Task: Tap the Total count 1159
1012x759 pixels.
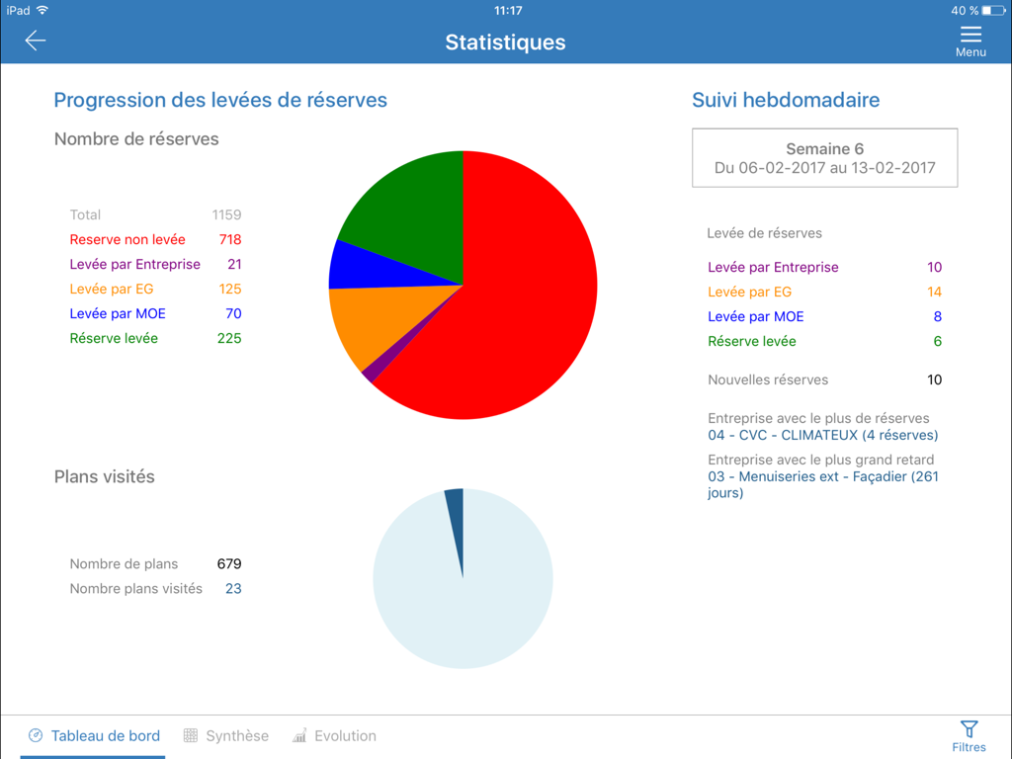Action: pos(227,214)
